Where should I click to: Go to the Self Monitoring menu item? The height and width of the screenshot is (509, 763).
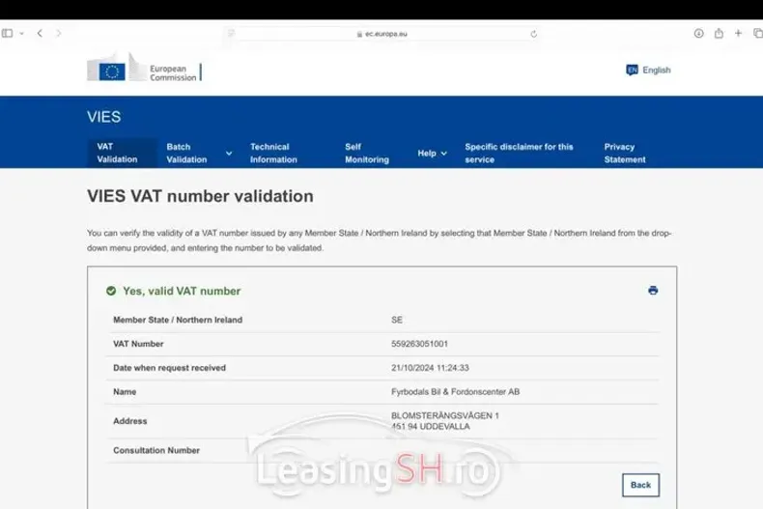pyautogui.click(x=366, y=153)
